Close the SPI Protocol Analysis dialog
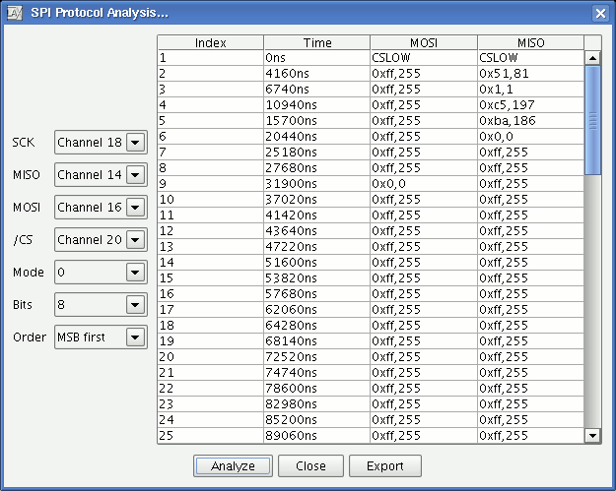This screenshot has height=491, width=616. click(599, 13)
